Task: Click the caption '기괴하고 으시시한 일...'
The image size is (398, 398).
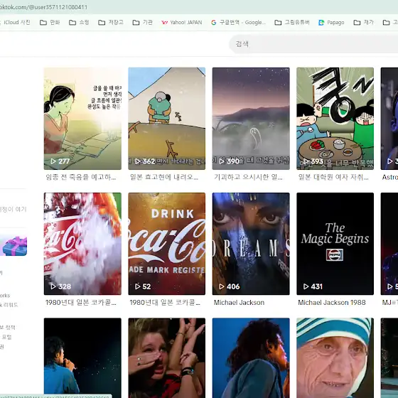Action: 248,177
